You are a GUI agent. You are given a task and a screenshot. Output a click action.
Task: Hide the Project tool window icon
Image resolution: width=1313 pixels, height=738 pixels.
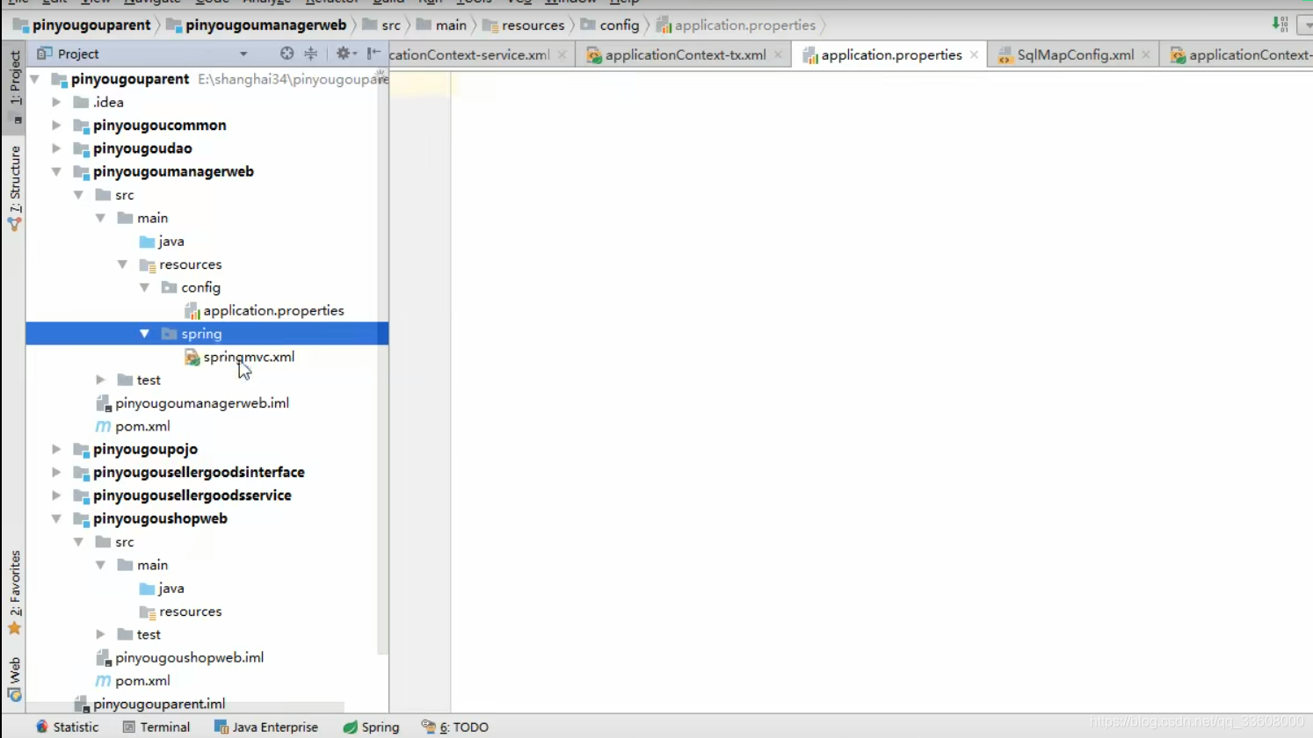[x=374, y=54]
